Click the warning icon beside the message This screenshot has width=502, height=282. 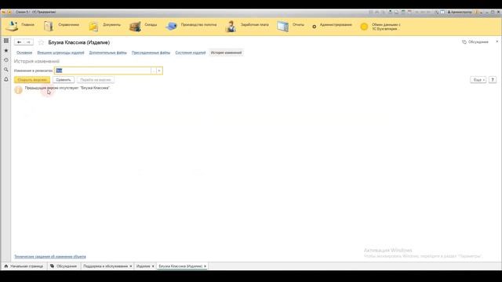[19, 90]
